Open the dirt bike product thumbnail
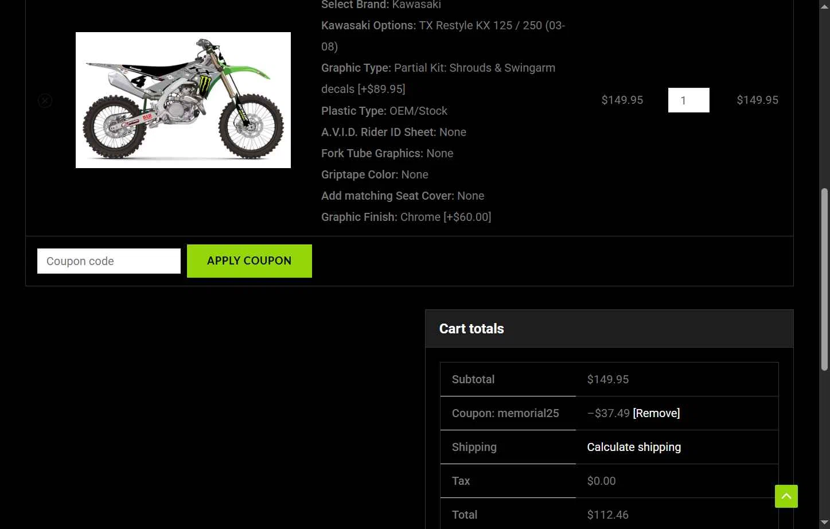 183,100
